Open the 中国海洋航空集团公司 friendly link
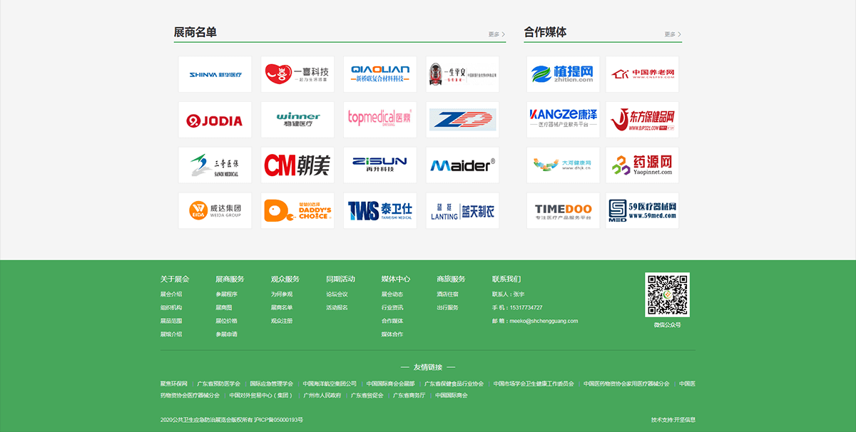 tap(330, 384)
